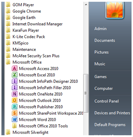The width and height of the screenshot is (133, 137).
Task: Click the GOM Player folder icon
Action: (x=8, y=5)
